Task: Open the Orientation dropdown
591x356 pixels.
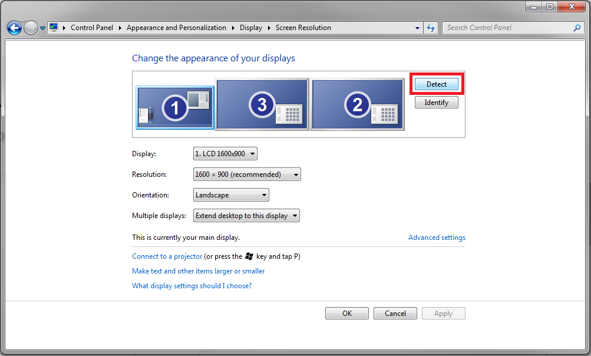Action: 231,195
